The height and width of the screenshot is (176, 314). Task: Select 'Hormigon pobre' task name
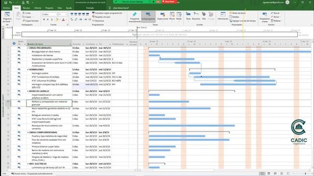click(40, 73)
